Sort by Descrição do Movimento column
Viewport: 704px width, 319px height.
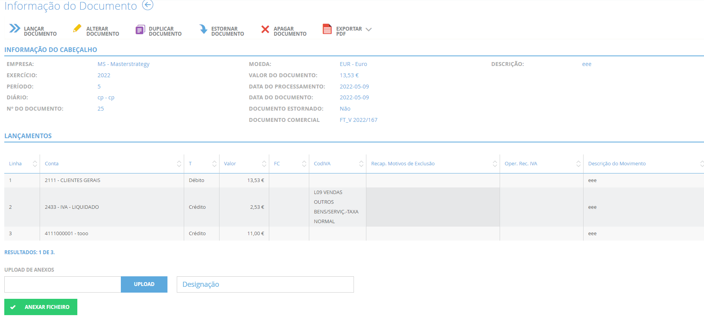tap(702, 164)
